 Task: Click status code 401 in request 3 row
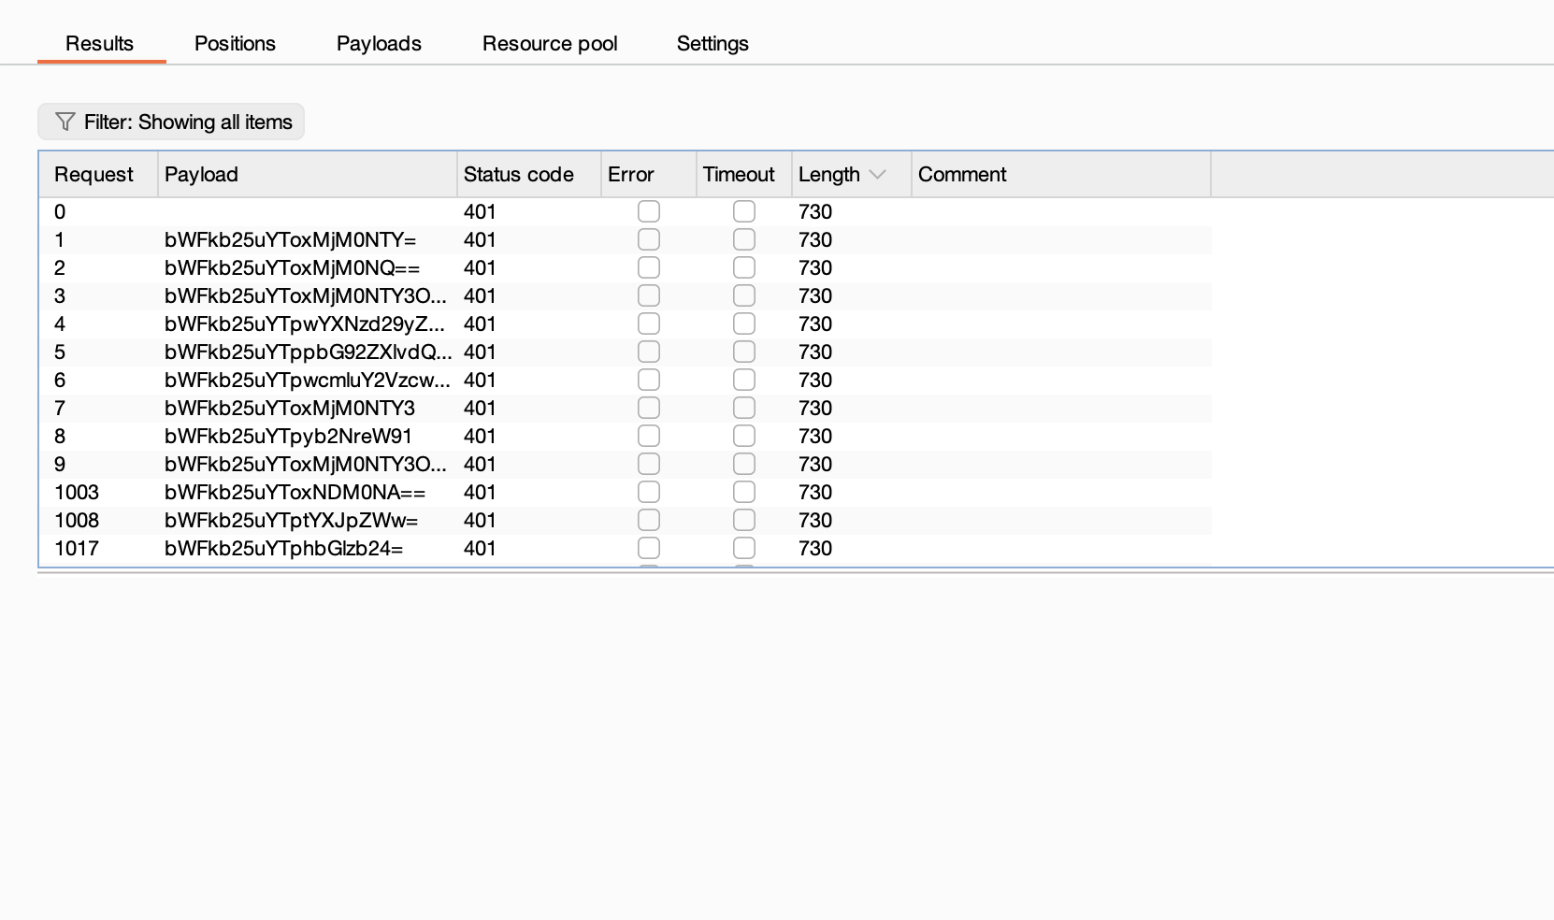[480, 296]
